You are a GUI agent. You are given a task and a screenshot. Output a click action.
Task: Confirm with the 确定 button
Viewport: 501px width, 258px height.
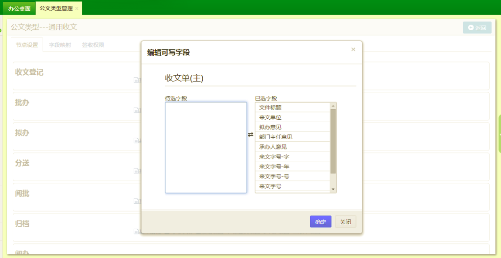320,222
